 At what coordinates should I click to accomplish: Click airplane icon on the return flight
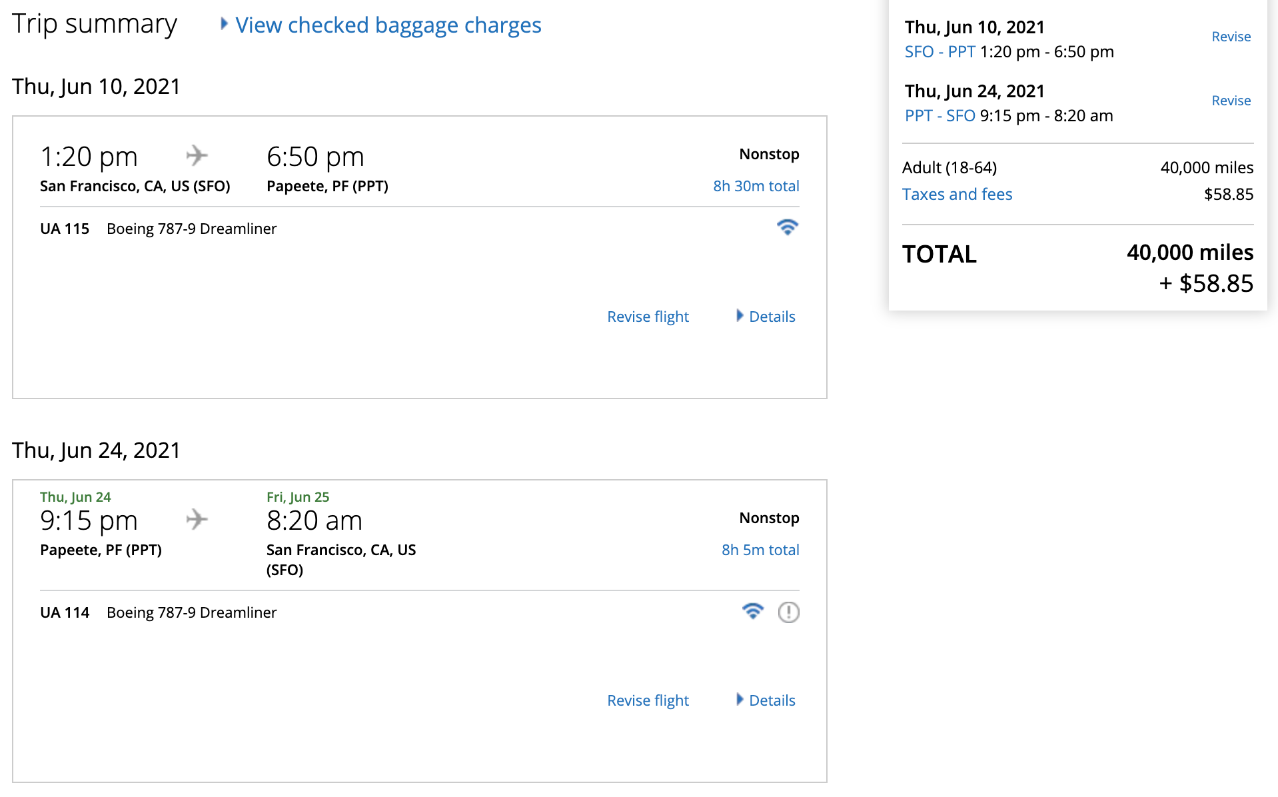pyautogui.click(x=197, y=519)
